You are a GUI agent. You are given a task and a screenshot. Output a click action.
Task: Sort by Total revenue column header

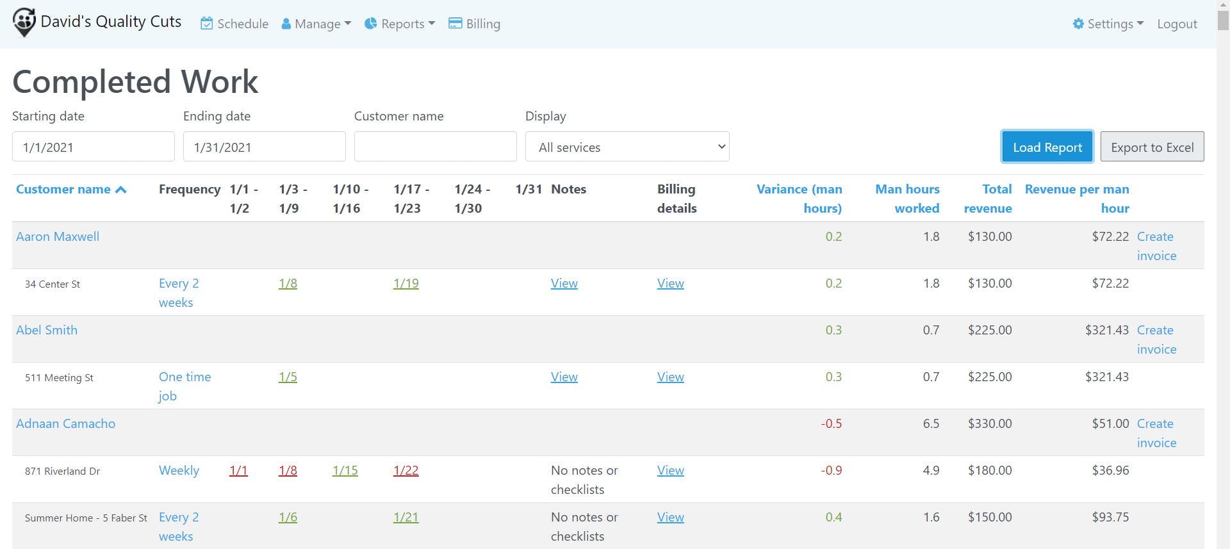click(988, 199)
